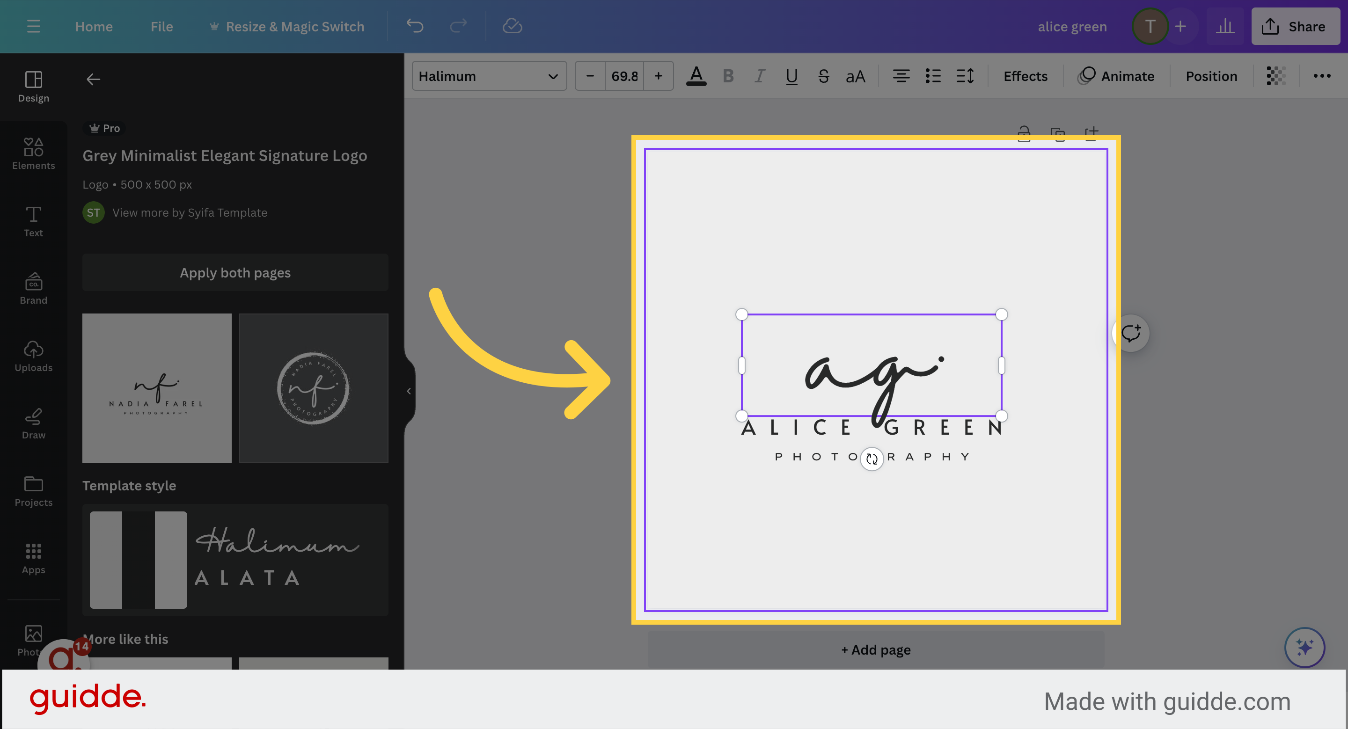Open the Elements panel

point(34,153)
